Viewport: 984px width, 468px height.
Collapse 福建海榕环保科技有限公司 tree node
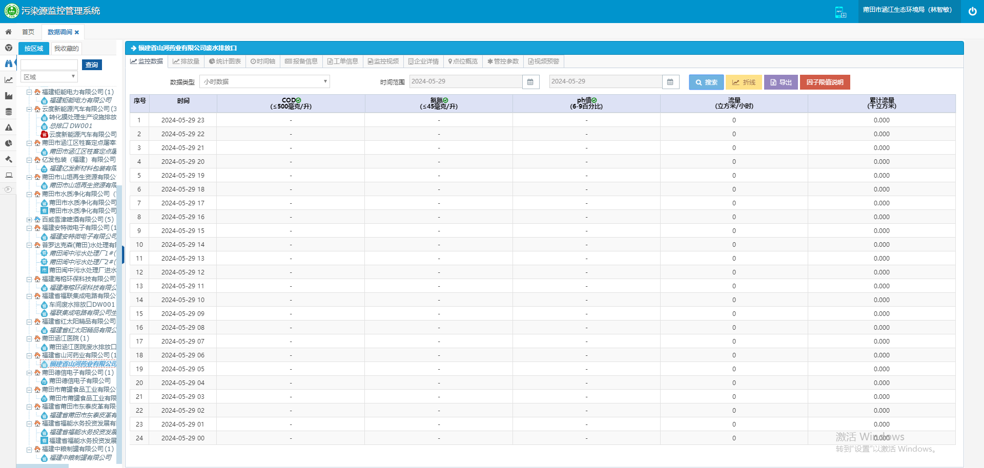[29, 279]
